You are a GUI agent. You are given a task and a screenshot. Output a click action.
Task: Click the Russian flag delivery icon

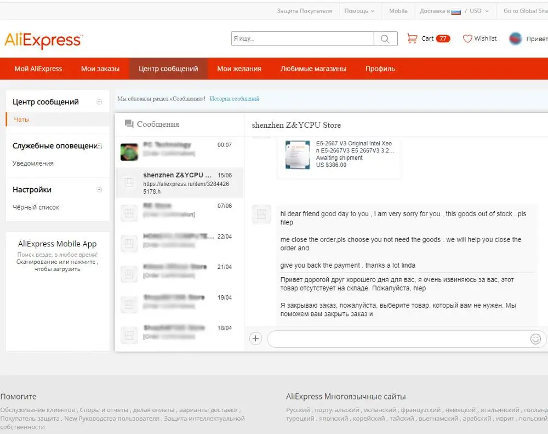click(x=456, y=12)
